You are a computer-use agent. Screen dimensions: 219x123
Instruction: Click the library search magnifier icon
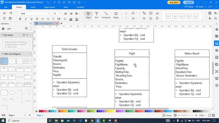26,28
